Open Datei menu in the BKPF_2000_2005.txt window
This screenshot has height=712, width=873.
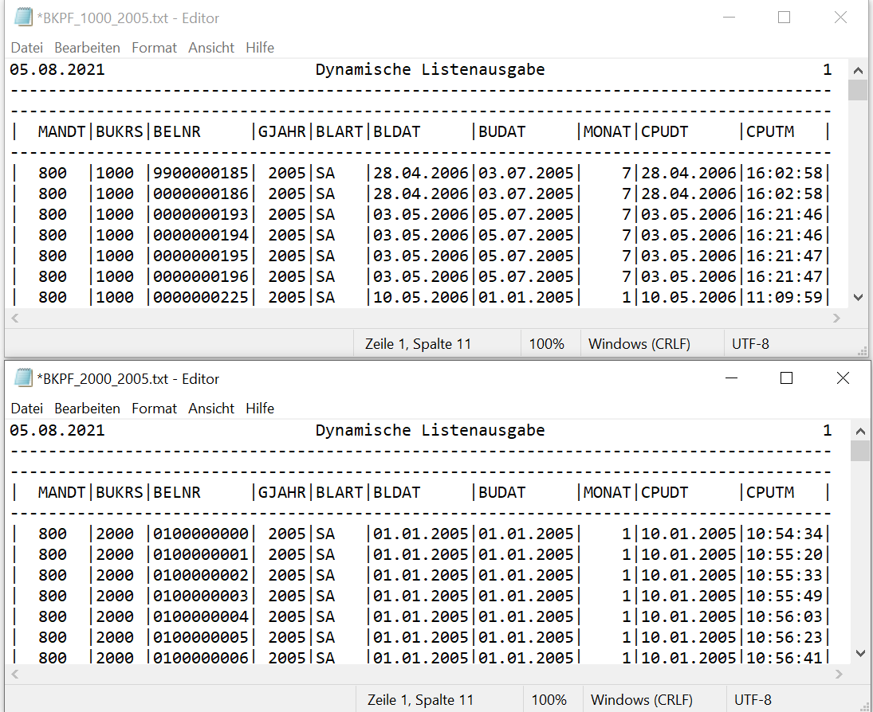tap(26, 409)
